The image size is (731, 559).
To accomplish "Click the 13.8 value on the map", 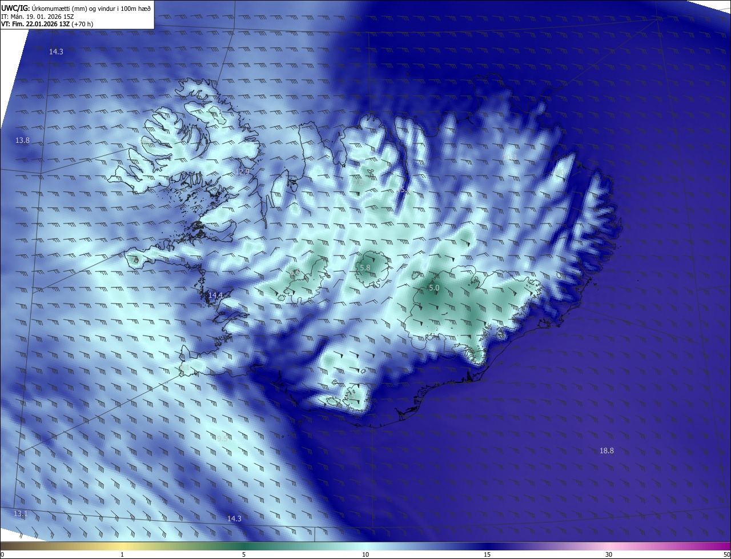I will (22, 140).
